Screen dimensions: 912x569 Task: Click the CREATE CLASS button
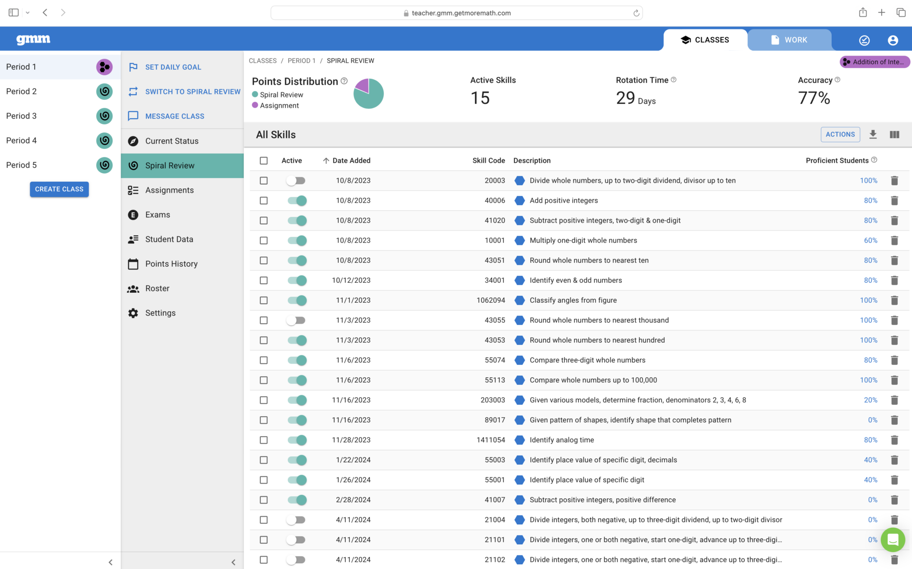pyautogui.click(x=59, y=189)
